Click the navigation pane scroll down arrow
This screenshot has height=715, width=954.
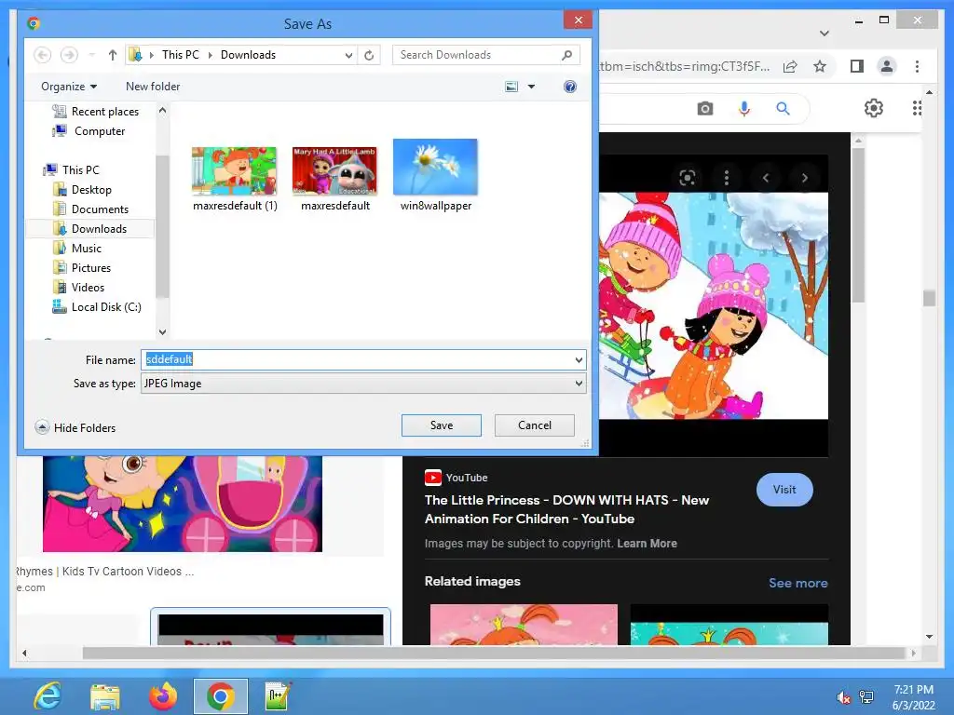pyautogui.click(x=162, y=332)
